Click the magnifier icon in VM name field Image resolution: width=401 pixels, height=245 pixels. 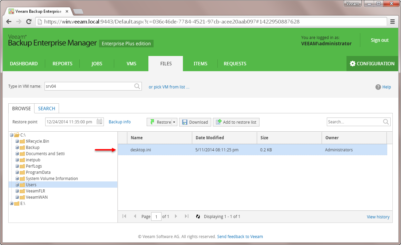point(137,86)
